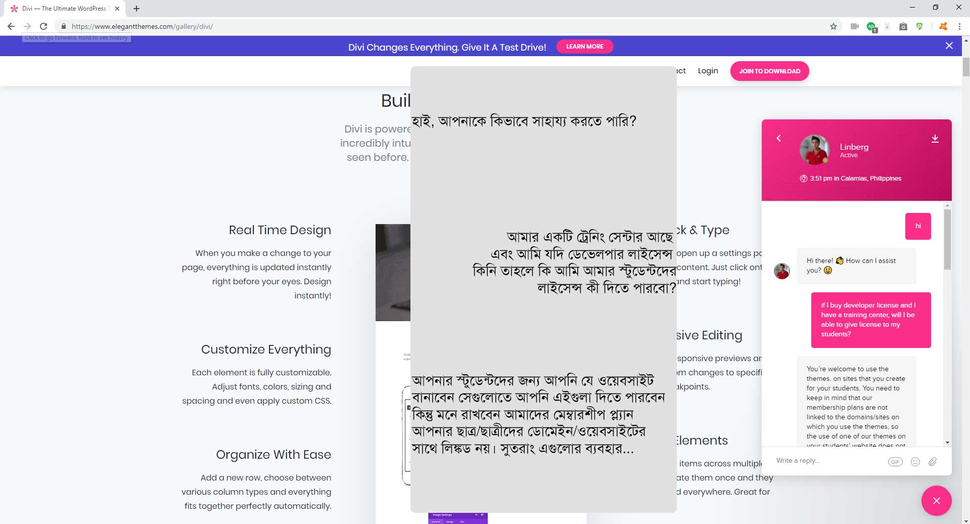Click the chat scroll down arrow
This screenshot has width=970, height=524.
click(x=947, y=443)
